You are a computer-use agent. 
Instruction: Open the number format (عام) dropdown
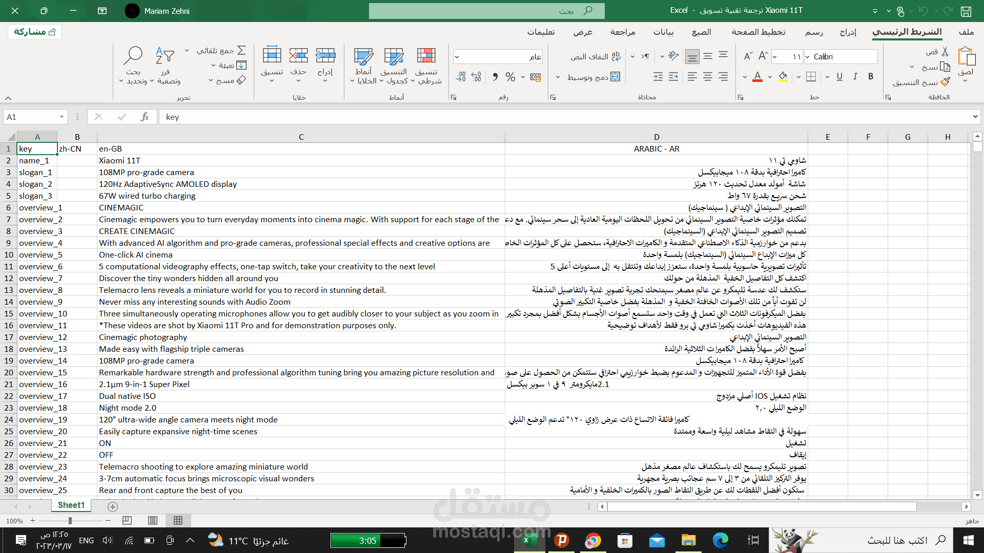tap(457, 57)
